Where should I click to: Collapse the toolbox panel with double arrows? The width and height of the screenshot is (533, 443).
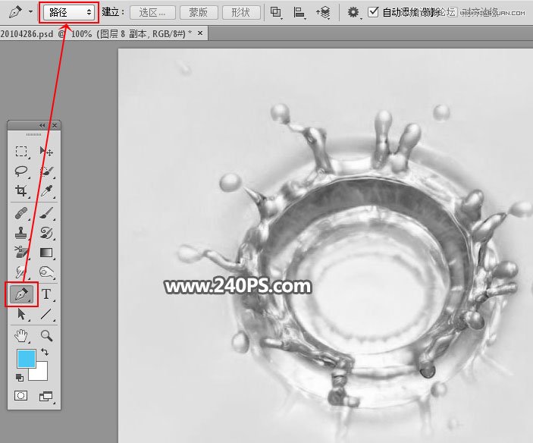click(x=42, y=125)
